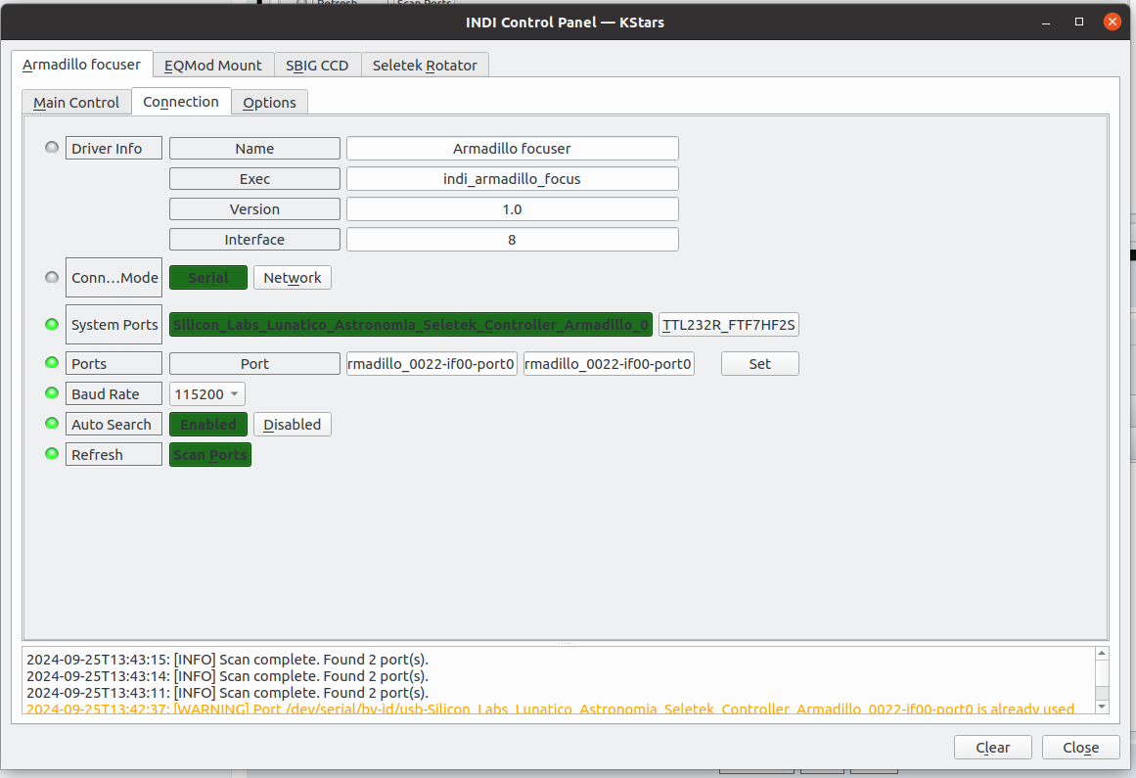Enable Auto Search

point(208,425)
